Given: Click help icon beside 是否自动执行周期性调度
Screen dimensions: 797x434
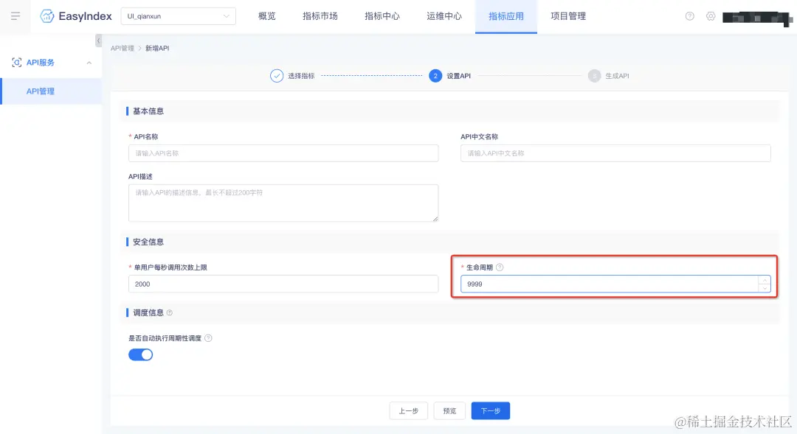Looking at the screenshot, I should (x=208, y=338).
